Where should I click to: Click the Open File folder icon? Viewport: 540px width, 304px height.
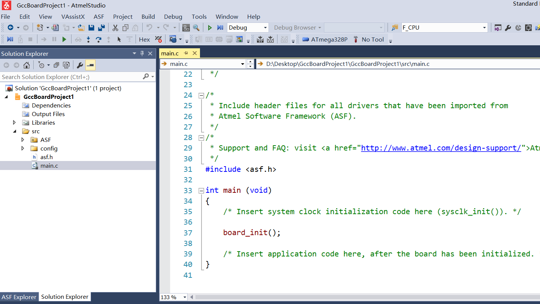[x=81, y=27]
